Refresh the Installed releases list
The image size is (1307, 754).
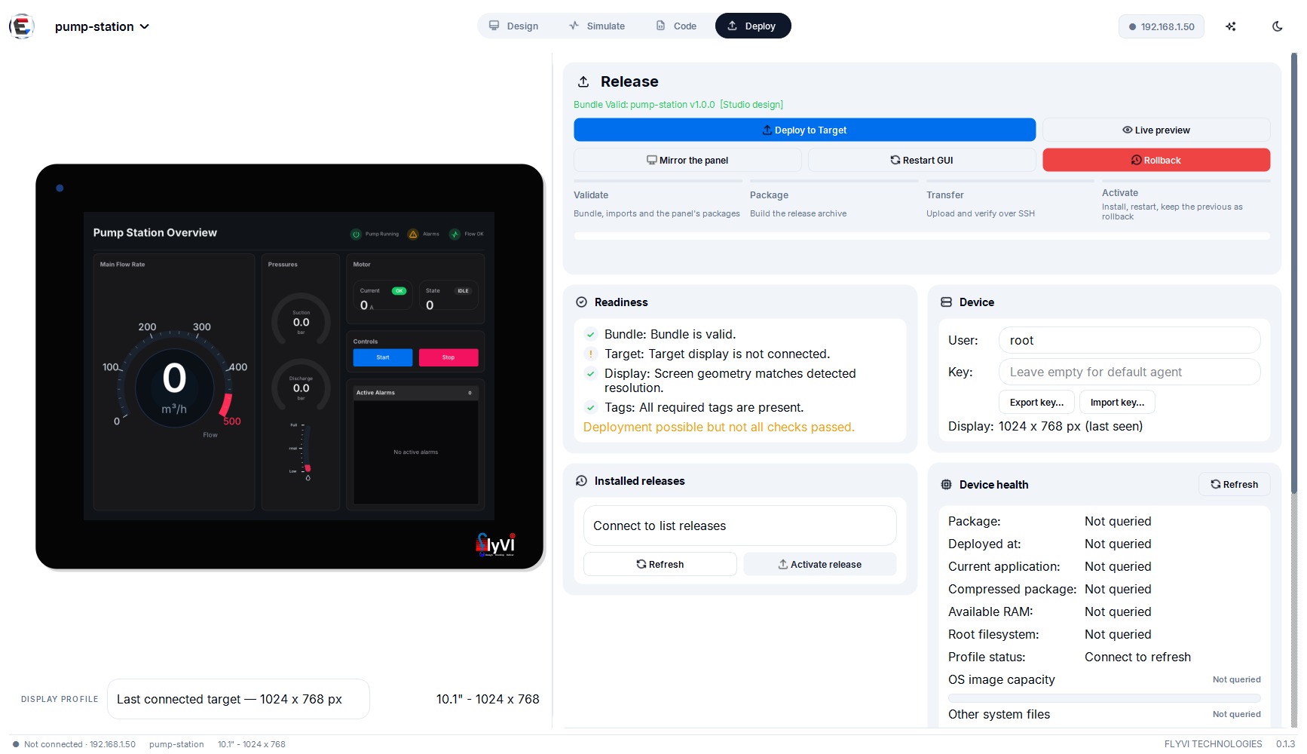pyautogui.click(x=660, y=564)
